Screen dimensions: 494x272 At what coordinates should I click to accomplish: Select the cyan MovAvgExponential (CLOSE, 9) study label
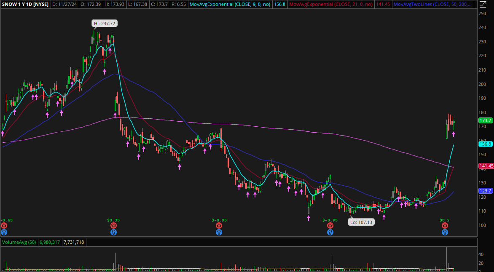(231, 4)
